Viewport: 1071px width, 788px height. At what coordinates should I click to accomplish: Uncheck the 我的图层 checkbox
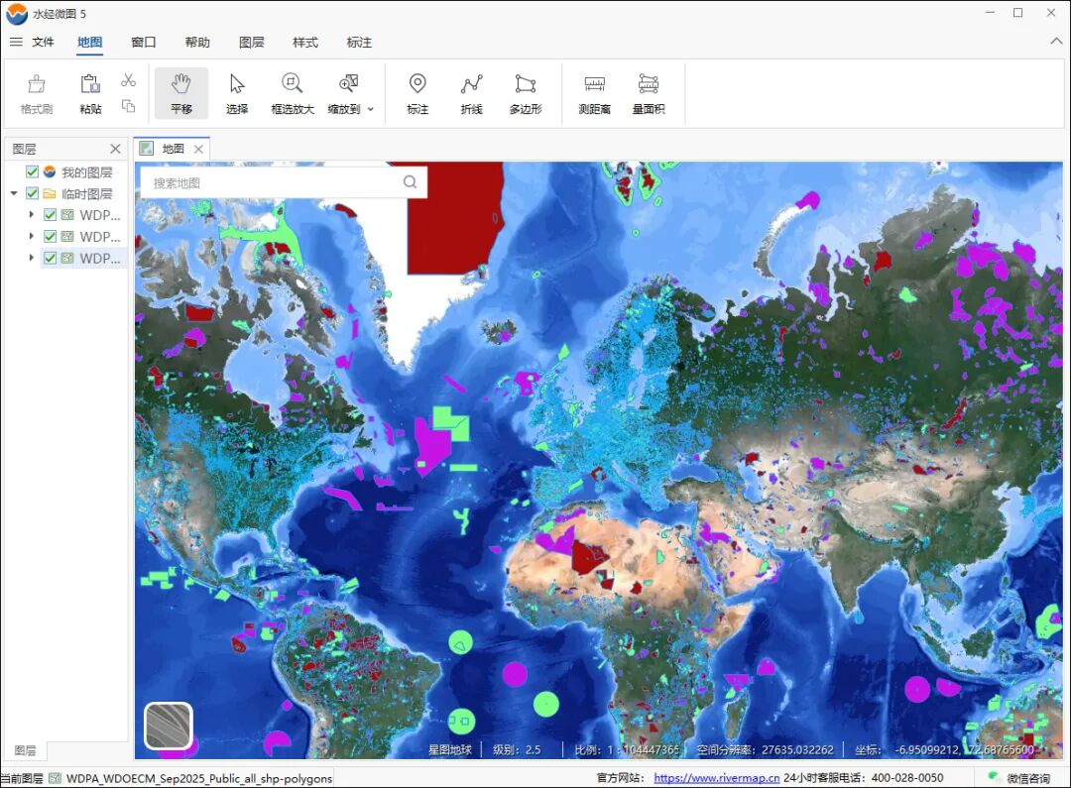[x=33, y=172]
